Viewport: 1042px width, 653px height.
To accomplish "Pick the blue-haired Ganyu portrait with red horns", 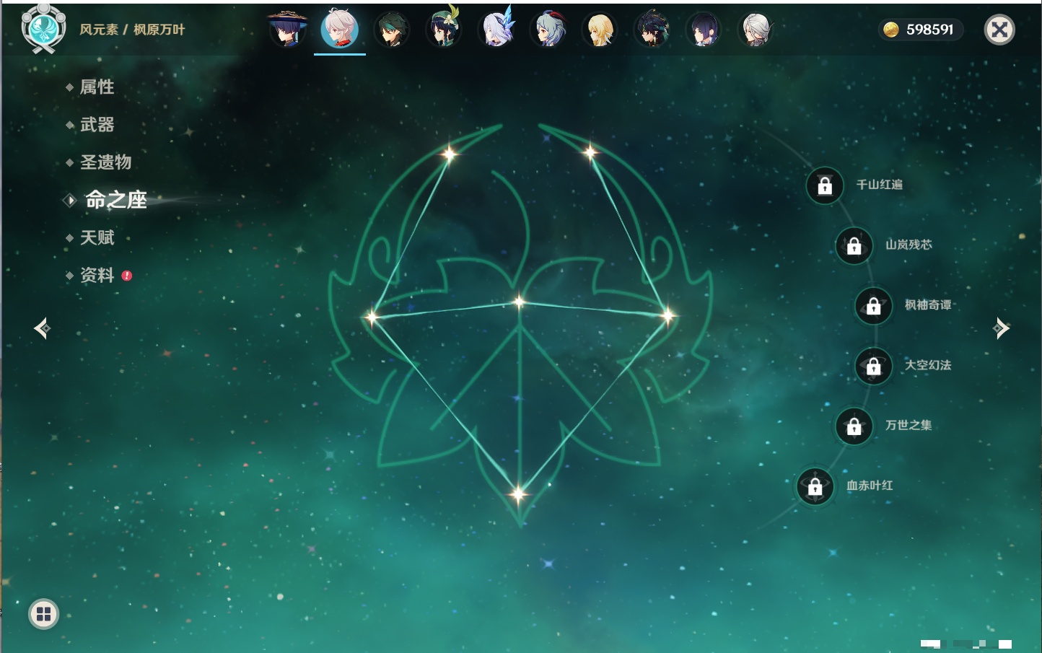I will 548,30.
